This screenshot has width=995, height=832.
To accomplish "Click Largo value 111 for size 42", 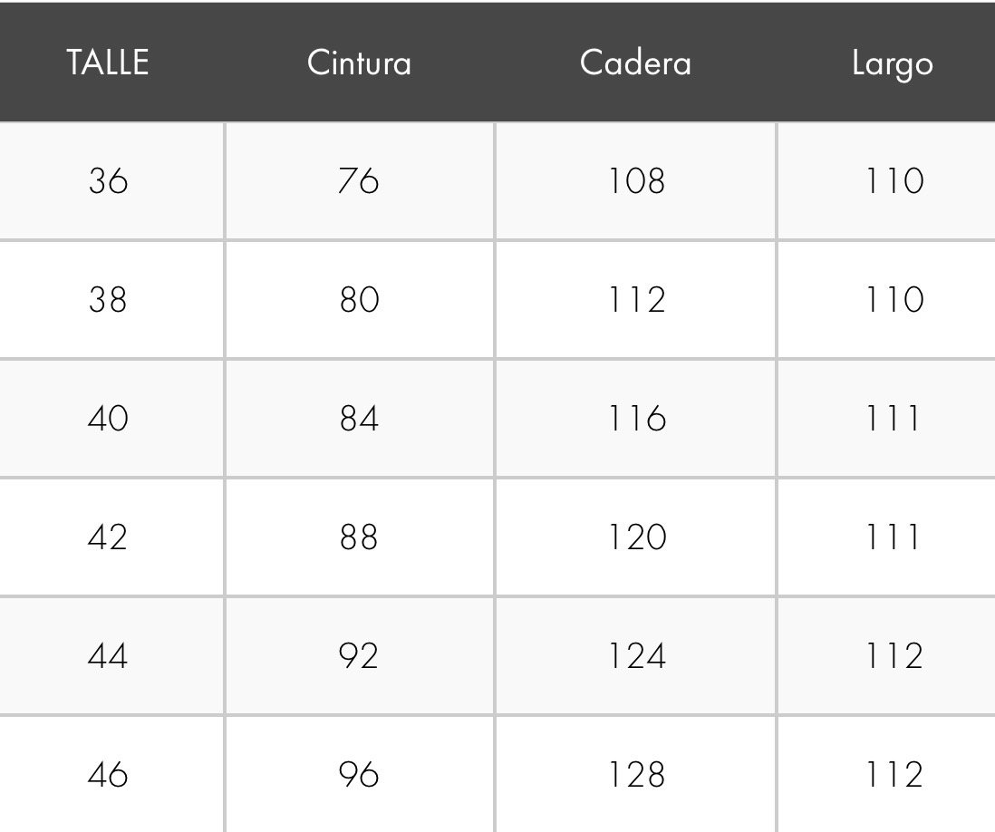I will [893, 537].
